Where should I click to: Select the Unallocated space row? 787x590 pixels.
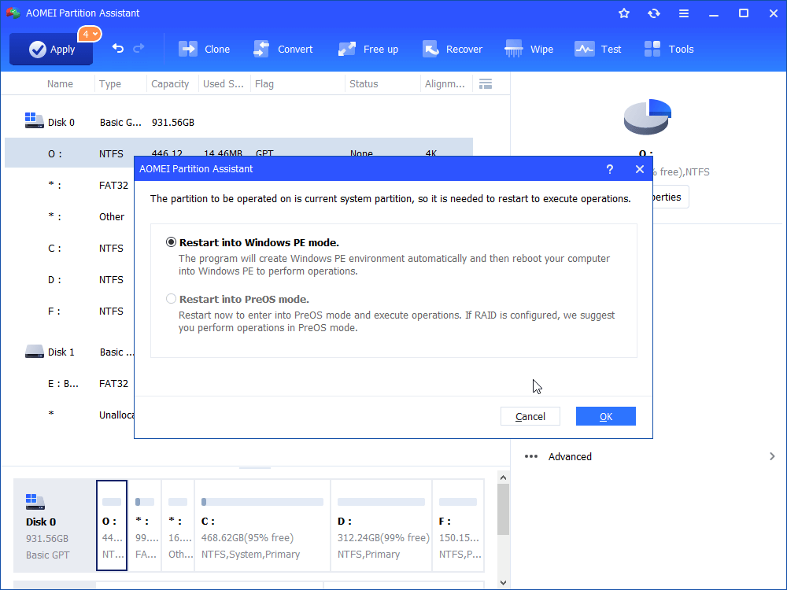[x=69, y=415]
